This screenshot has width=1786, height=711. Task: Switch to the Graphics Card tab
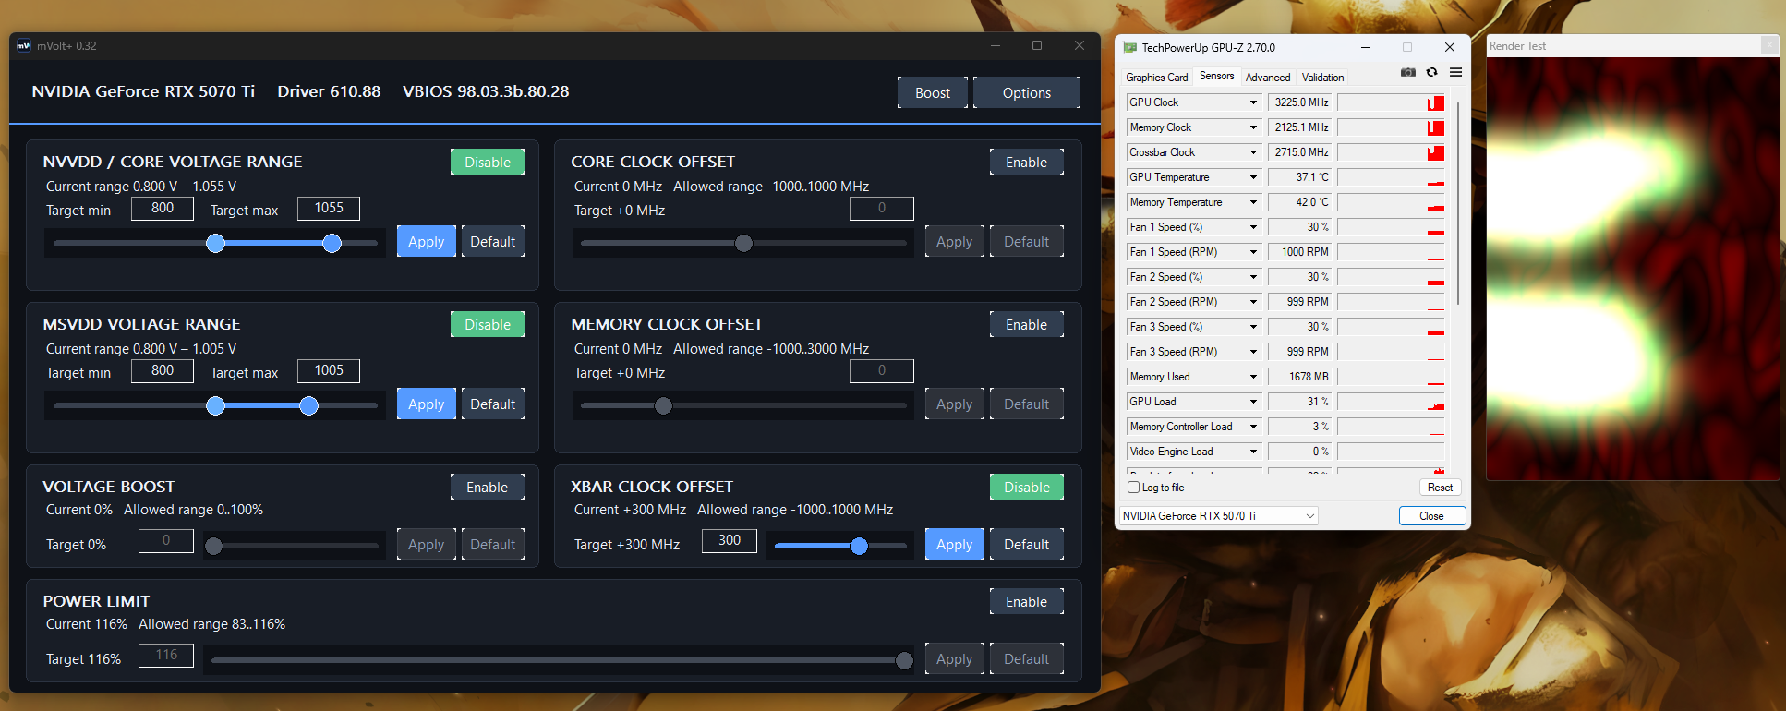1156,78
